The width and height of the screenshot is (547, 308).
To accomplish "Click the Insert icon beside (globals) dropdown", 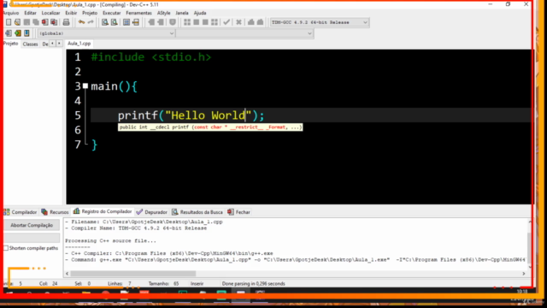I will [x=9, y=33].
